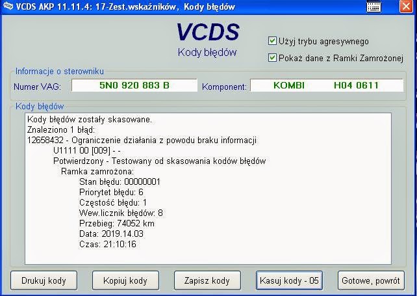Click the 'Wew.licznik błędów: 8' line
The image size is (417, 296).
(x=121, y=213)
